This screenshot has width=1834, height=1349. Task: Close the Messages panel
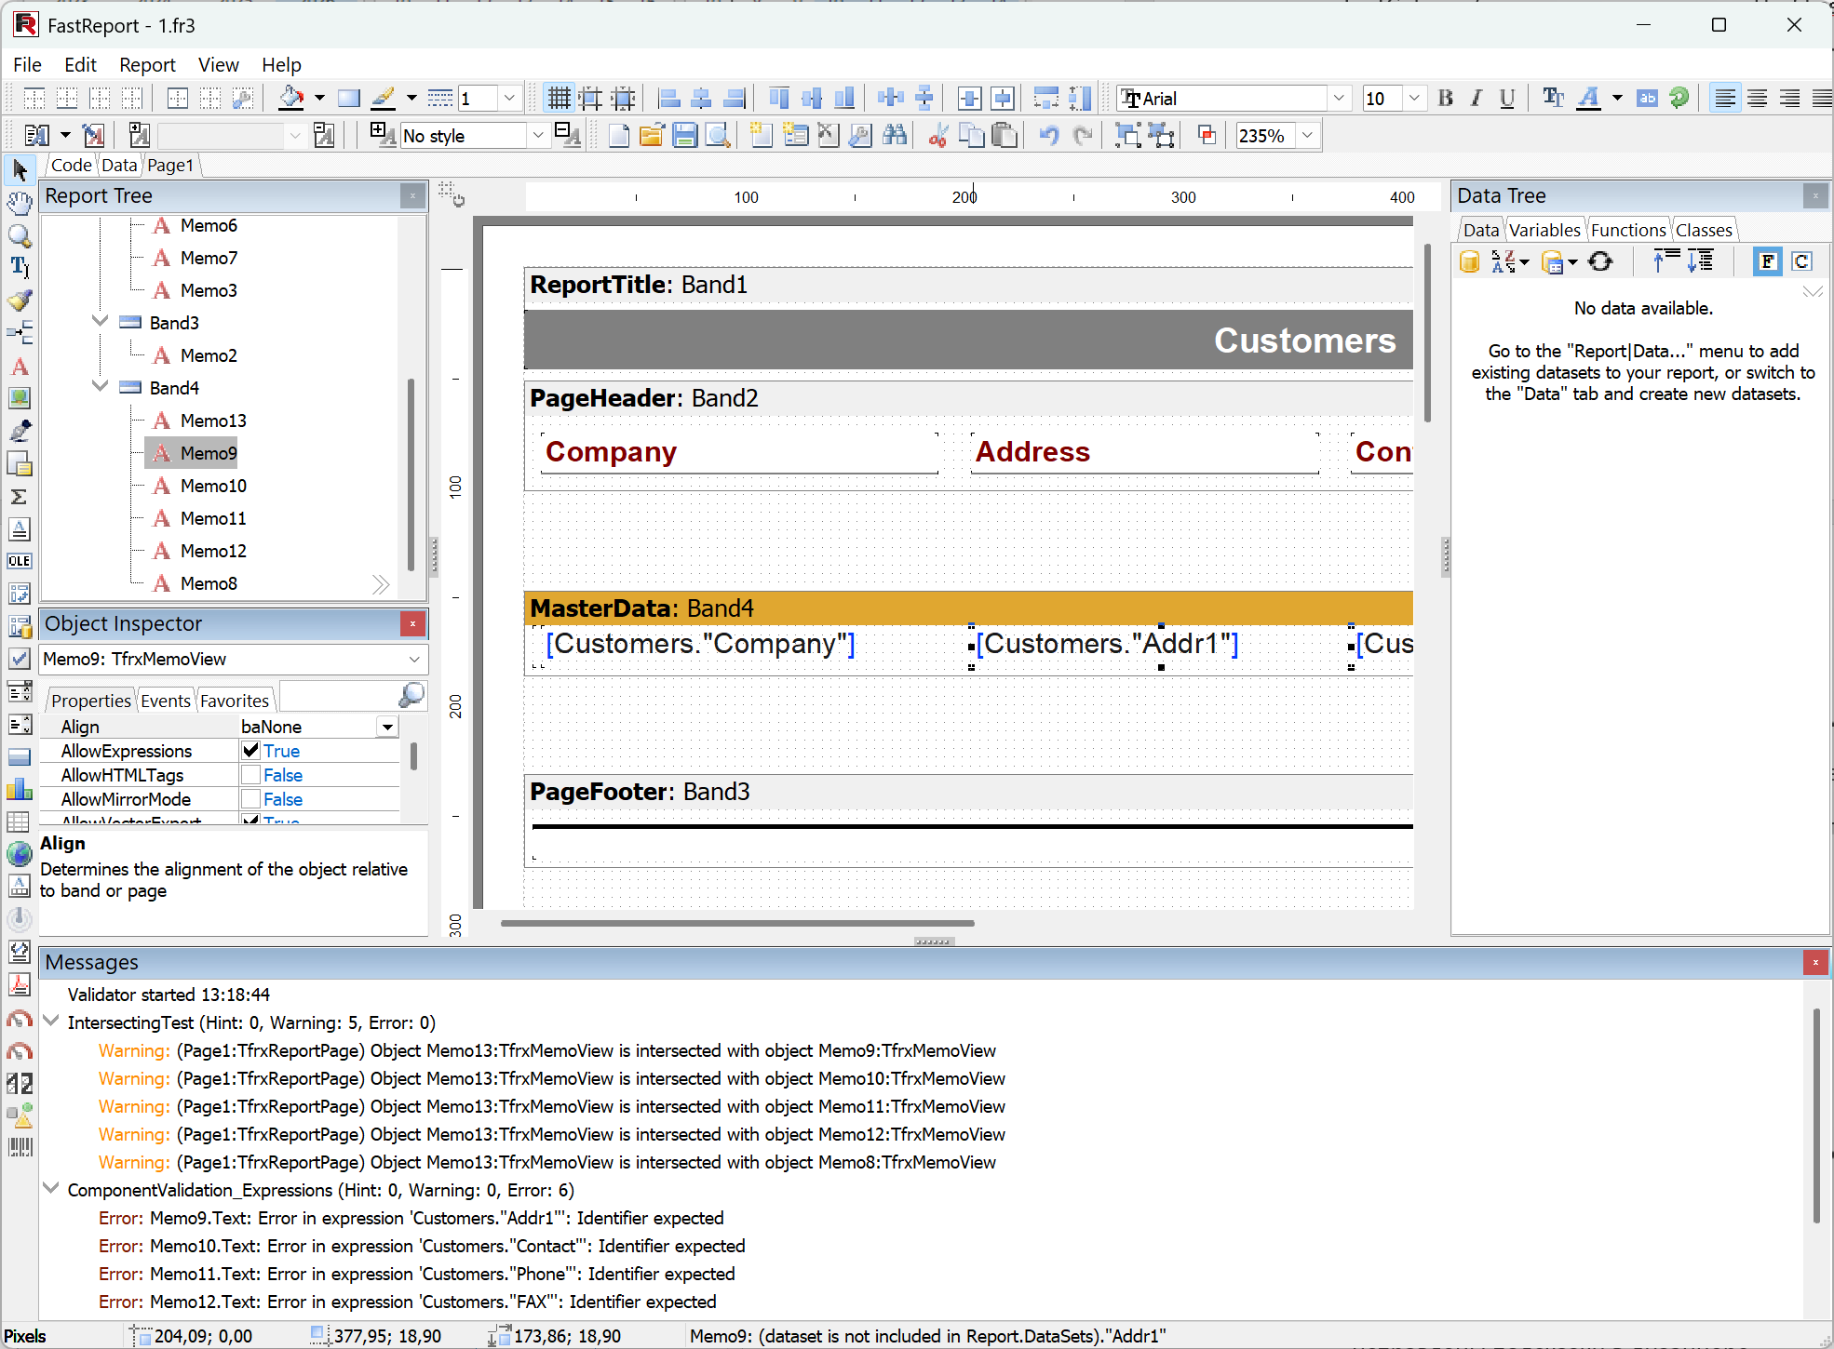click(1814, 962)
